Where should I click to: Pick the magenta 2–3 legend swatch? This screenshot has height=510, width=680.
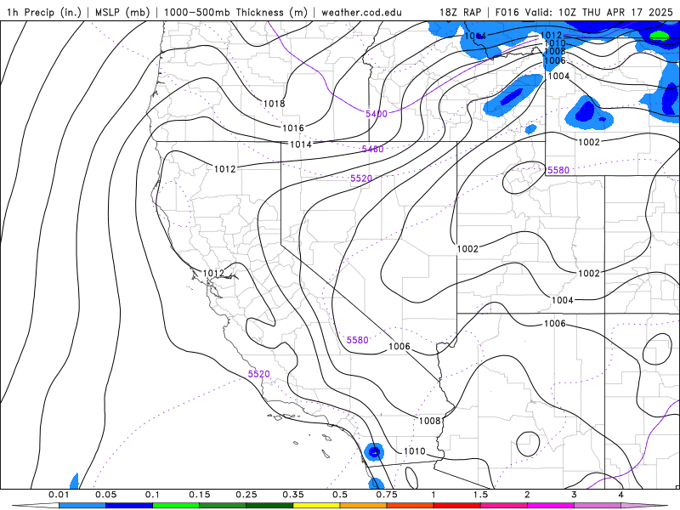pyautogui.click(x=551, y=506)
